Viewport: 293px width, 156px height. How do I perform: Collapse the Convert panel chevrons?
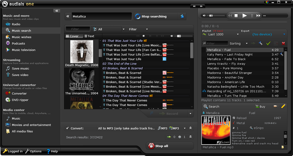[190, 128]
